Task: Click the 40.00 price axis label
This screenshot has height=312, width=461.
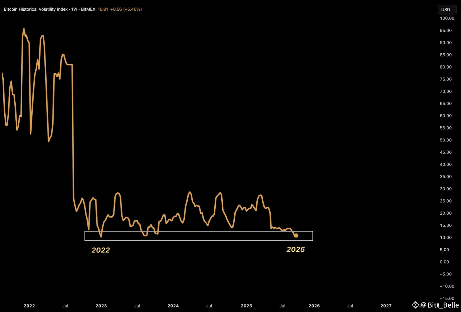Action: point(446,164)
